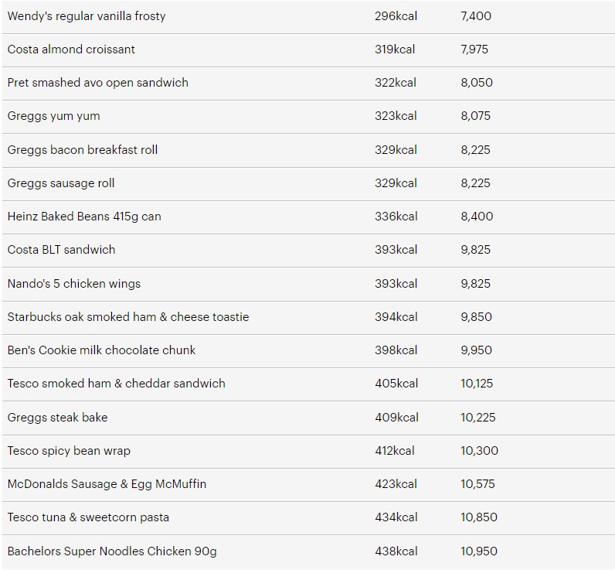Click the 409kcal value for steak bake
This screenshot has width=615, height=570.
click(396, 418)
